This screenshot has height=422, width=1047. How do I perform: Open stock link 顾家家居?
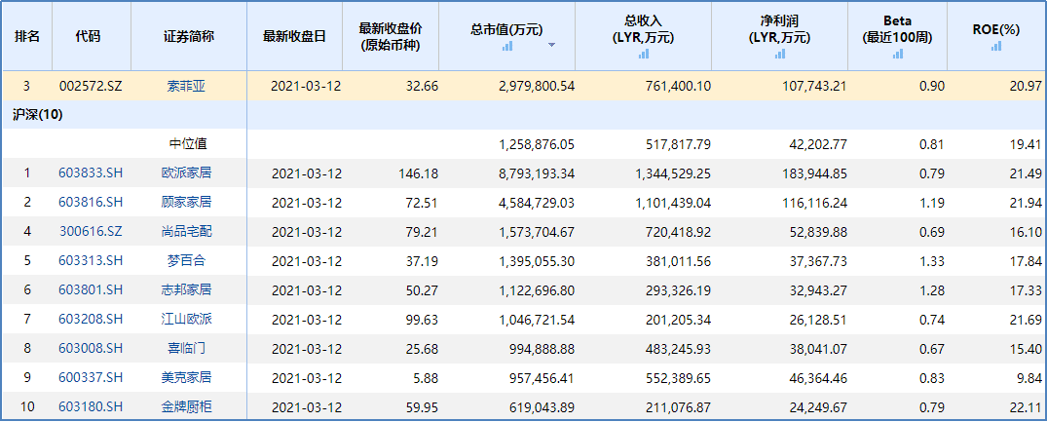tap(186, 203)
